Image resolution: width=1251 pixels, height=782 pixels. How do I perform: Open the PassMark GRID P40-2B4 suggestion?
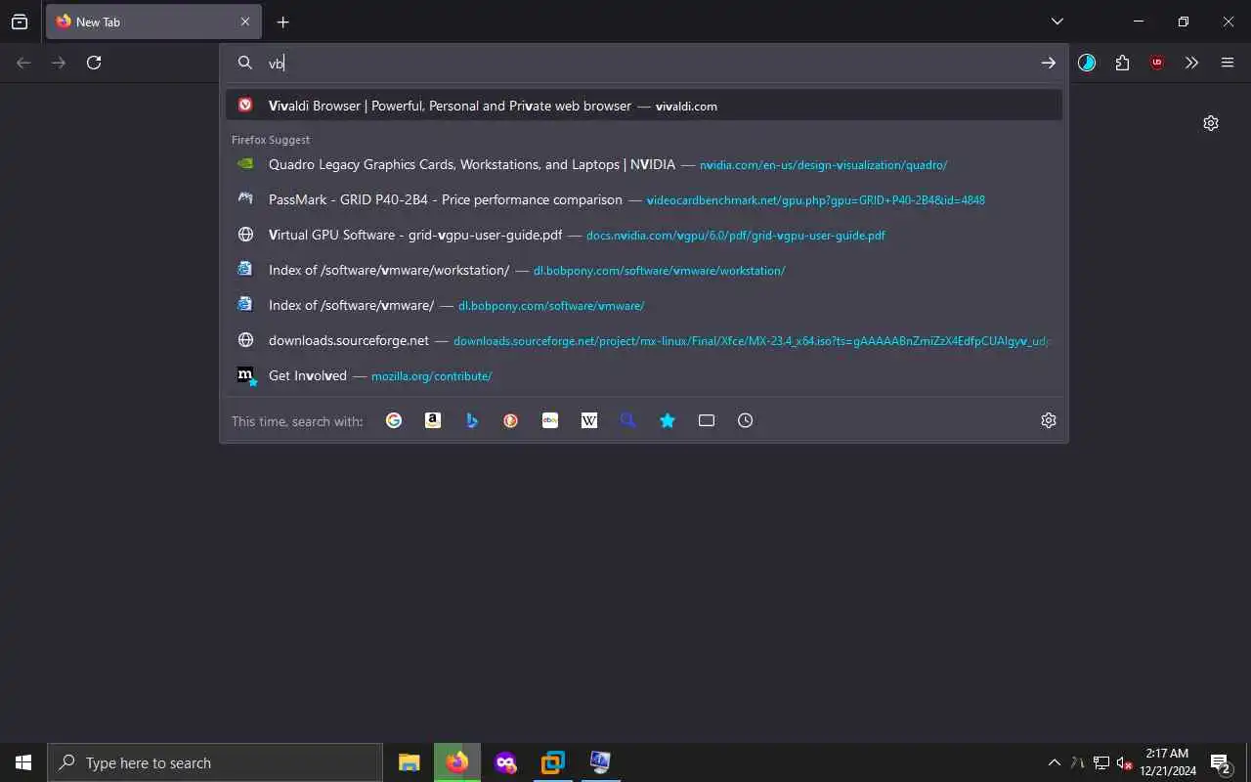tap(644, 199)
